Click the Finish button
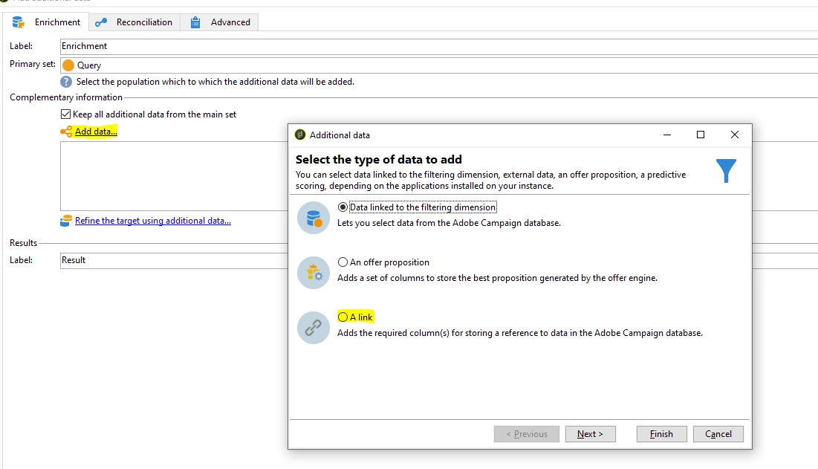818x469 pixels. 661,434
